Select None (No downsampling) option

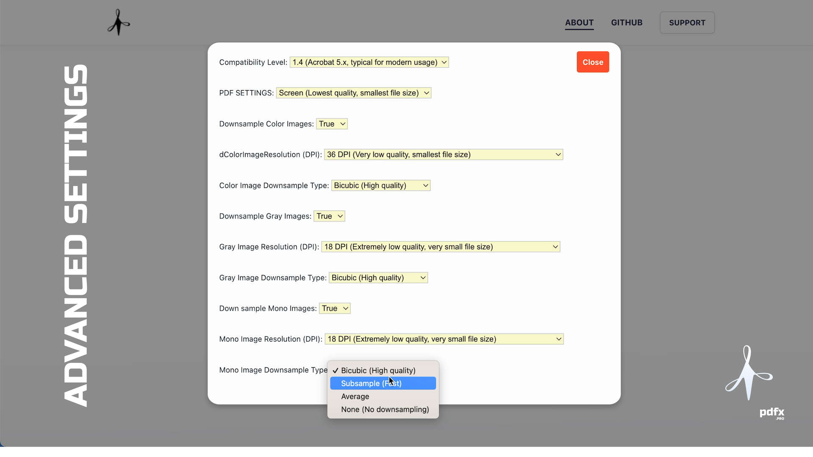(383, 410)
